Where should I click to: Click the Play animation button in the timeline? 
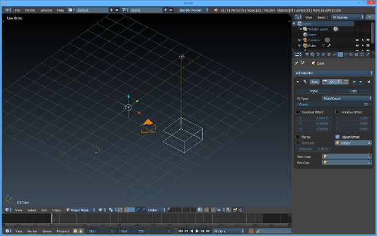pos(196,231)
